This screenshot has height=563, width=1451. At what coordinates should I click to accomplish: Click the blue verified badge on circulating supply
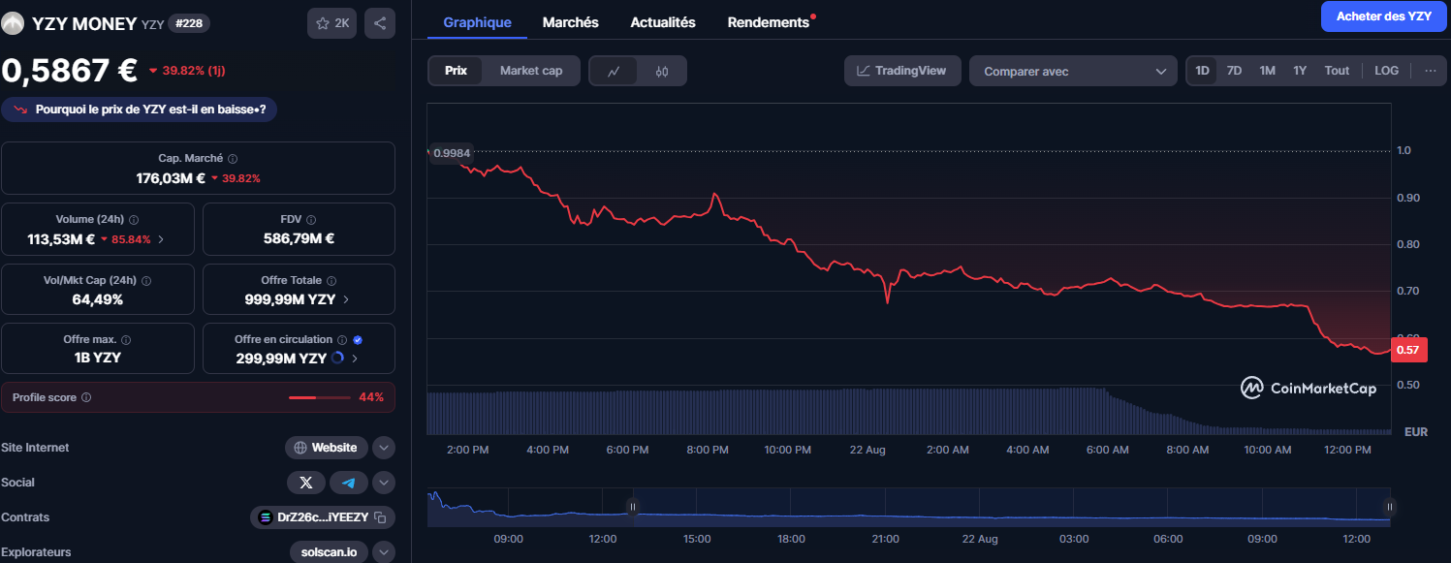pyautogui.click(x=358, y=340)
